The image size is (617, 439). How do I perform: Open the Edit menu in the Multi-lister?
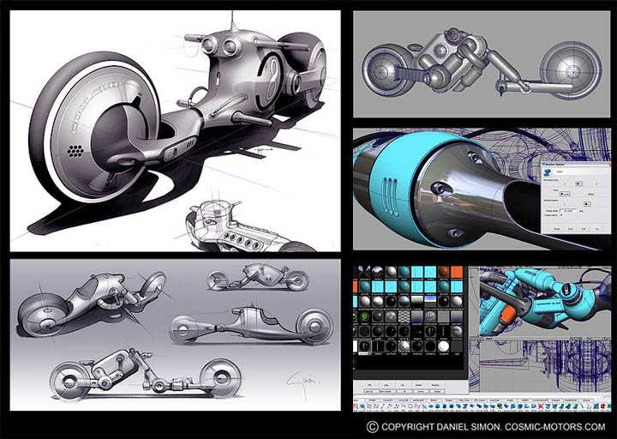(386, 385)
